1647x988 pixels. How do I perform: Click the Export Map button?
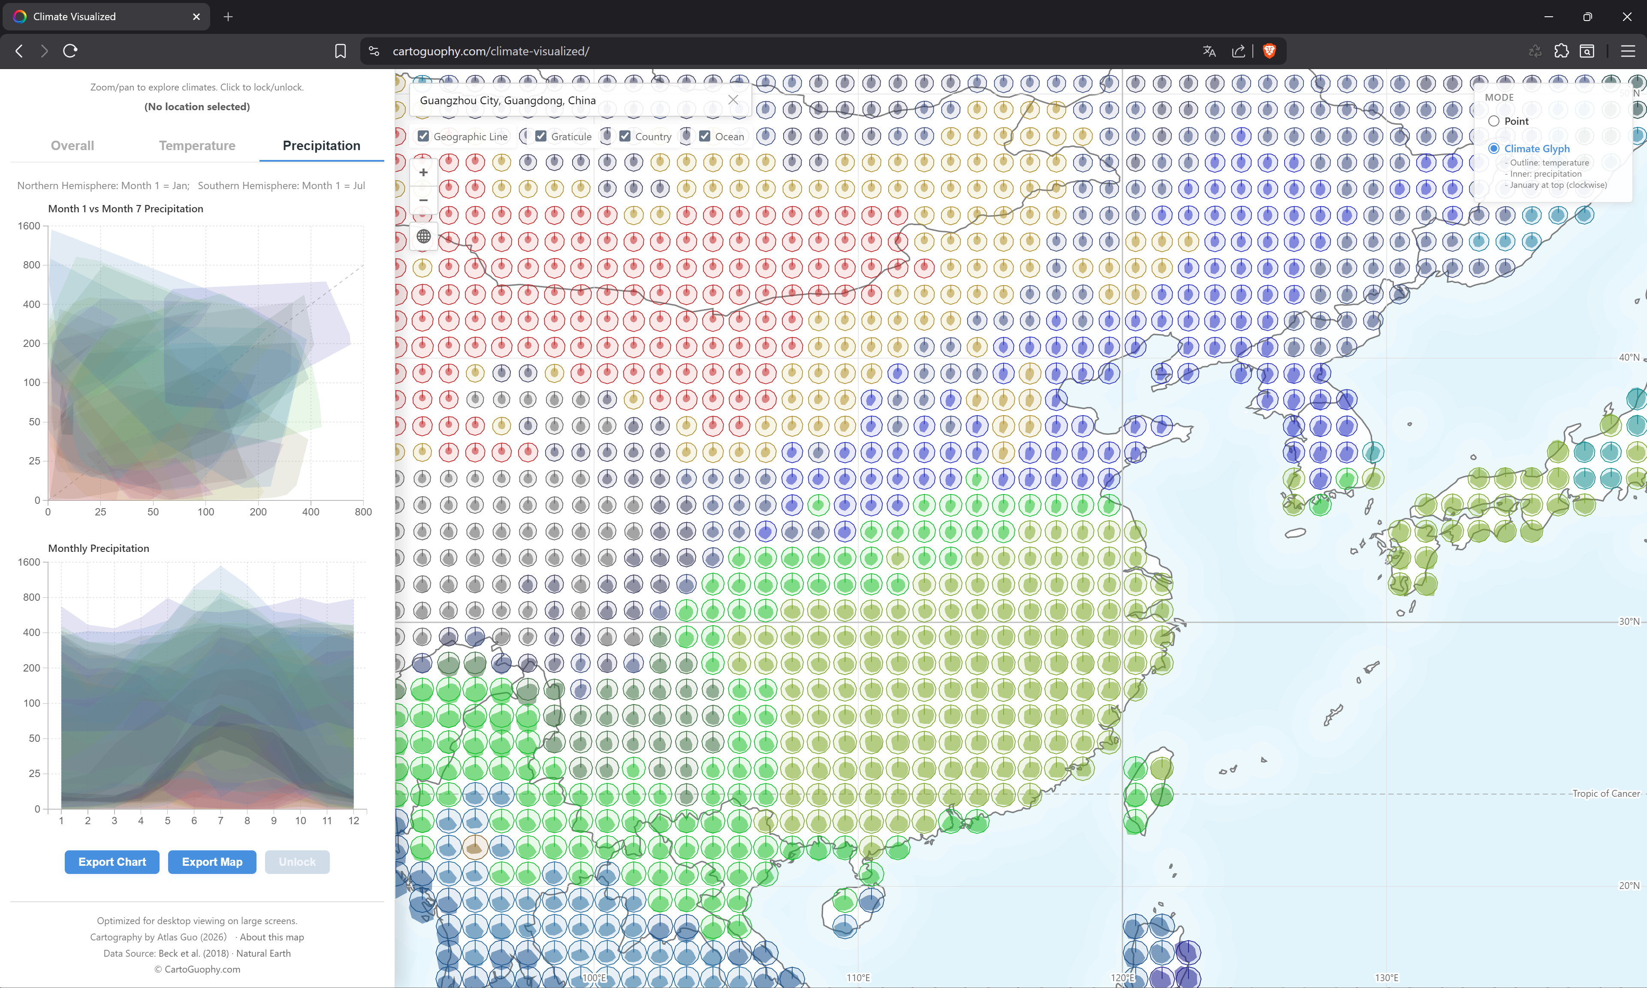point(212,861)
